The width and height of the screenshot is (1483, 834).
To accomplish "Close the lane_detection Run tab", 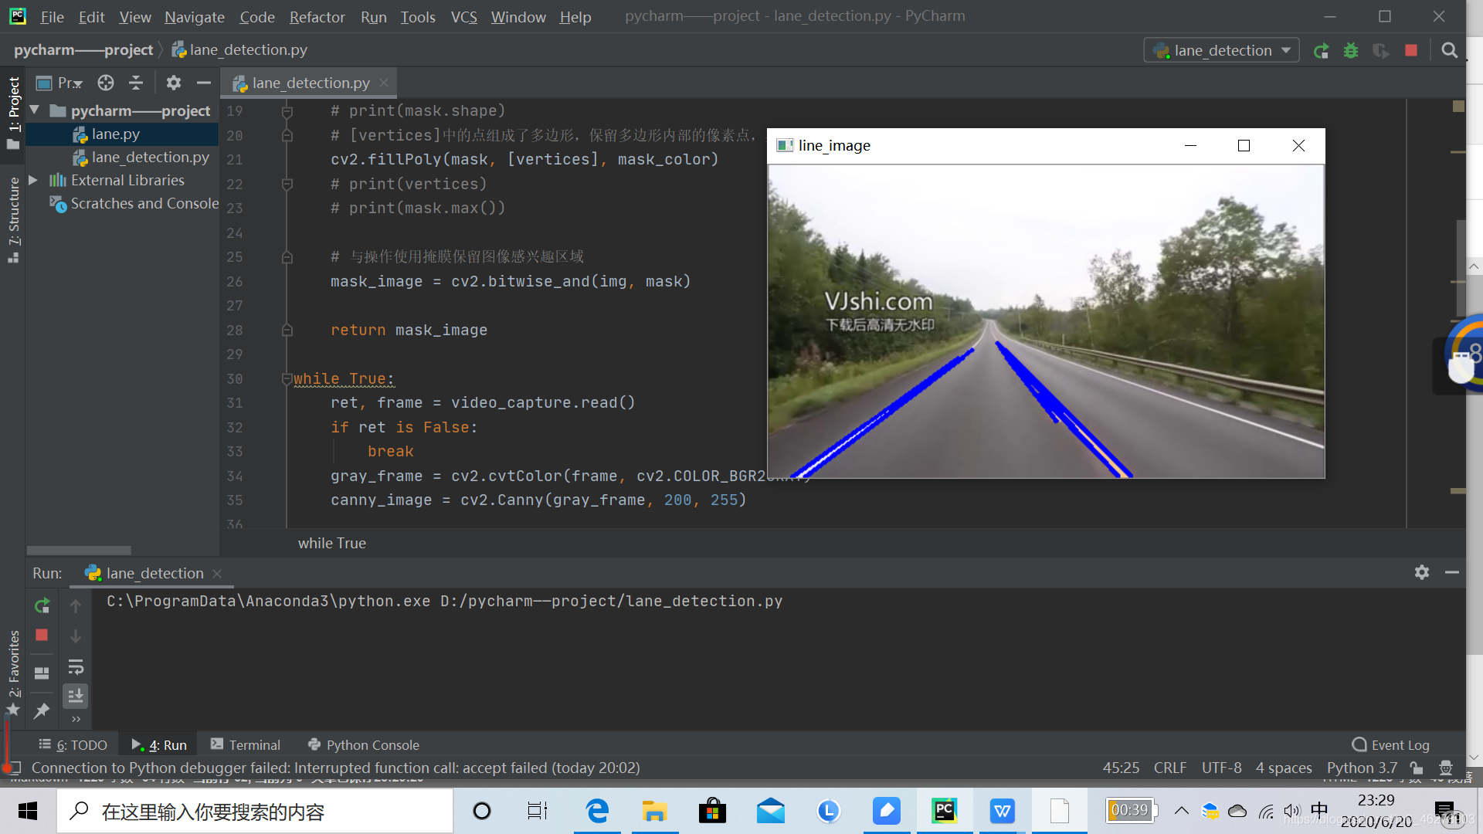I will coord(217,574).
